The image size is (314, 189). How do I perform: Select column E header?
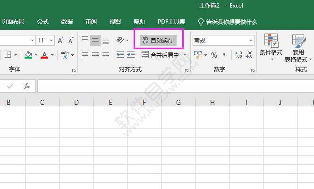[110, 102]
